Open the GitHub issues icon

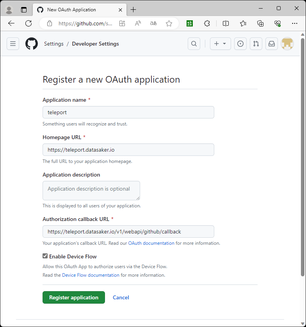point(240,44)
